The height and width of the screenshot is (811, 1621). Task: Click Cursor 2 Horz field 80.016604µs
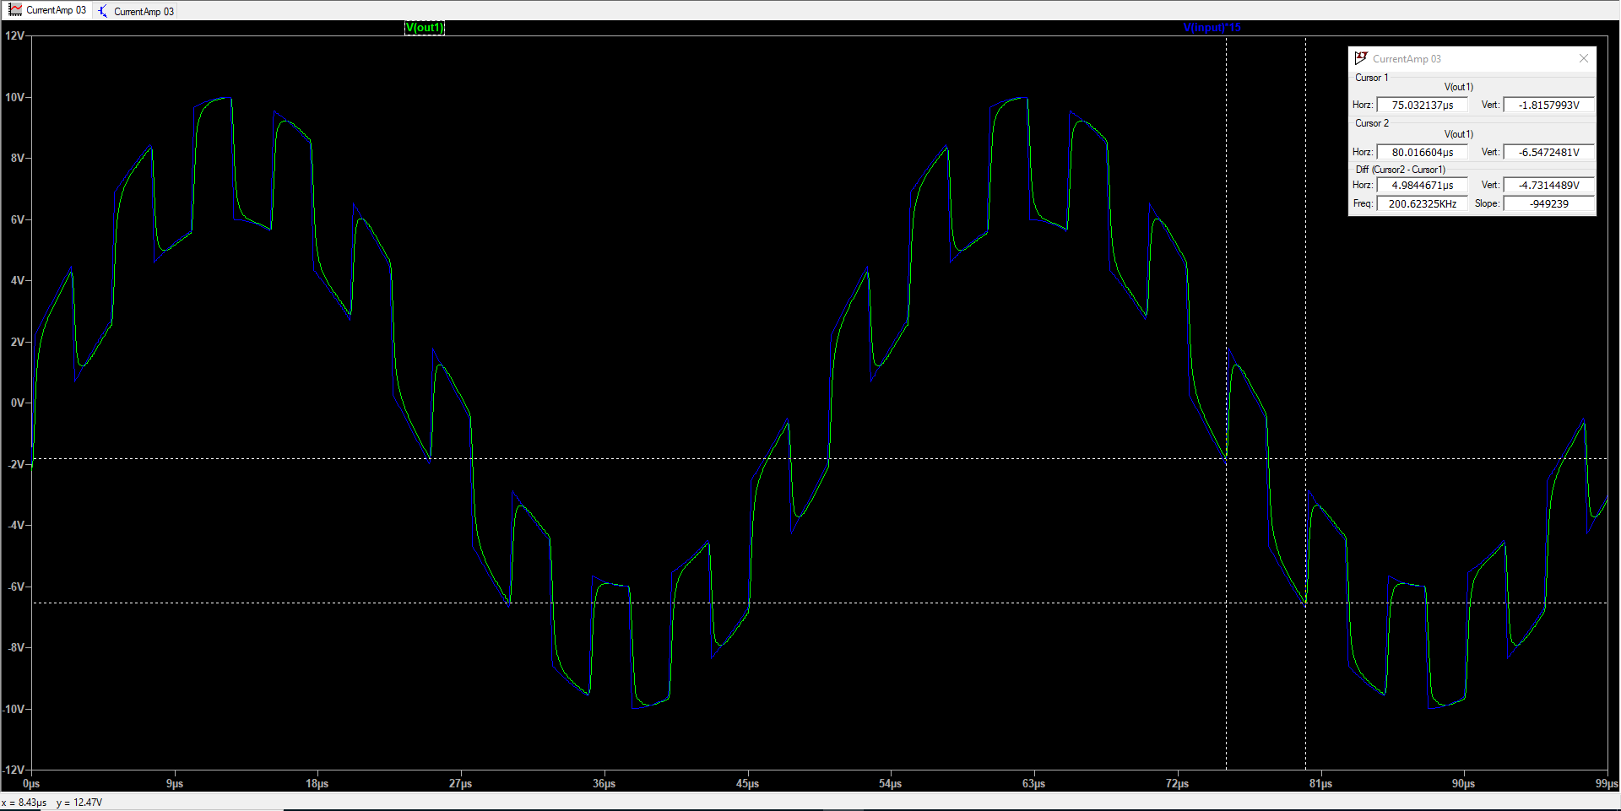click(x=1423, y=152)
